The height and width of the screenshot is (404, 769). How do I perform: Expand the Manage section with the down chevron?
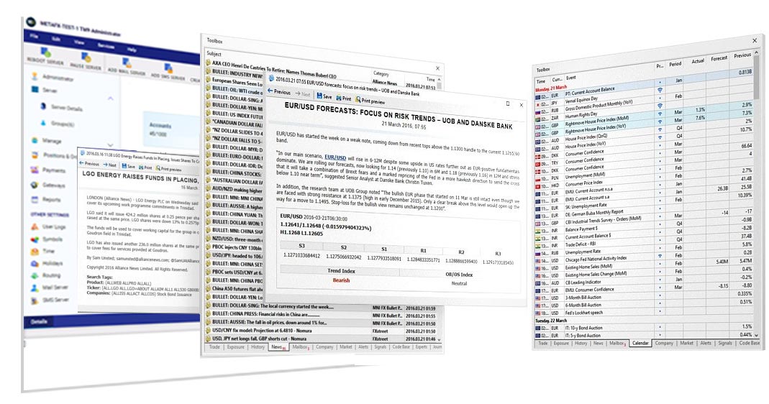(110, 144)
